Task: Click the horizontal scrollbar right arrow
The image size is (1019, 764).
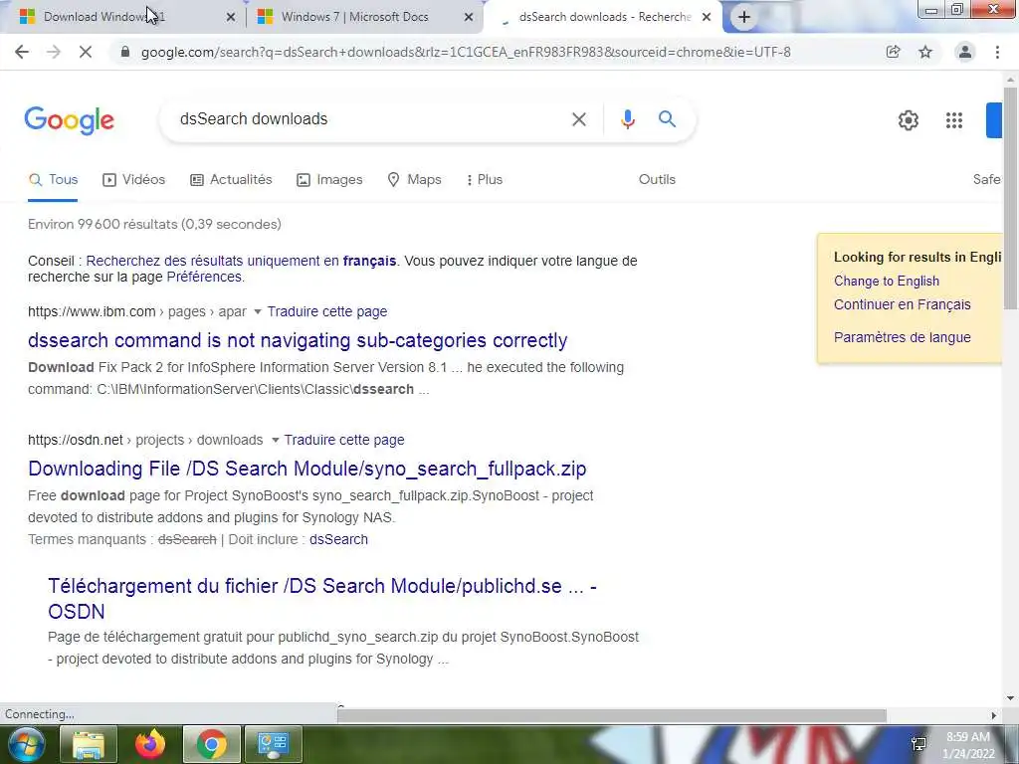Action: pos(994,715)
